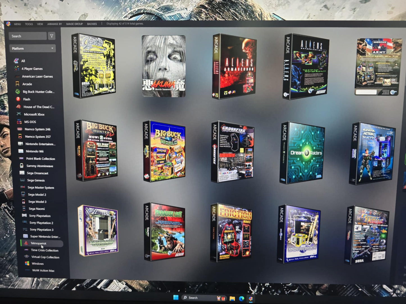Select the Sega Naomi platform

[36, 209]
